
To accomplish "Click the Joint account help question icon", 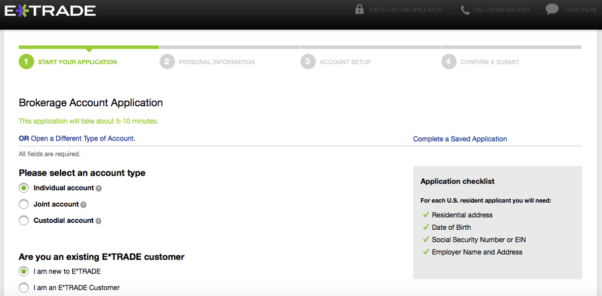I will coord(83,205).
